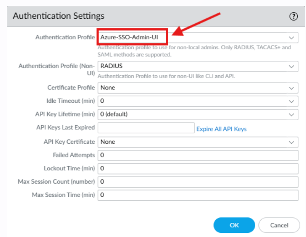306x237 pixels.
Task: Click the Max Session Count field
Action: coord(198,182)
